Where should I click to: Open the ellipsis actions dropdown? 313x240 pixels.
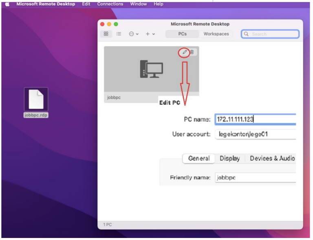134,34
